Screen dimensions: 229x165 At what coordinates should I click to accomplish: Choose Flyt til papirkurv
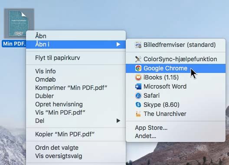76,58
